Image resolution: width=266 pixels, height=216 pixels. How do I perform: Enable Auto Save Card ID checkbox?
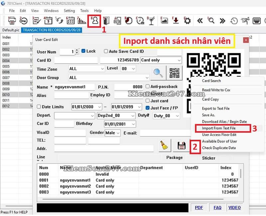pos(106,51)
